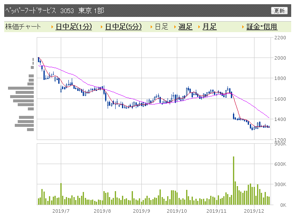Click the 2000 price axis label
This screenshot has width=295, height=222.
(x=280, y=58)
